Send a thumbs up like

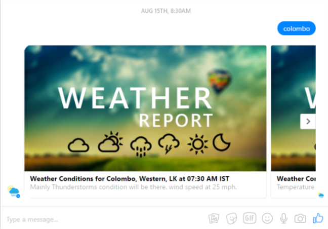pos(318,218)
